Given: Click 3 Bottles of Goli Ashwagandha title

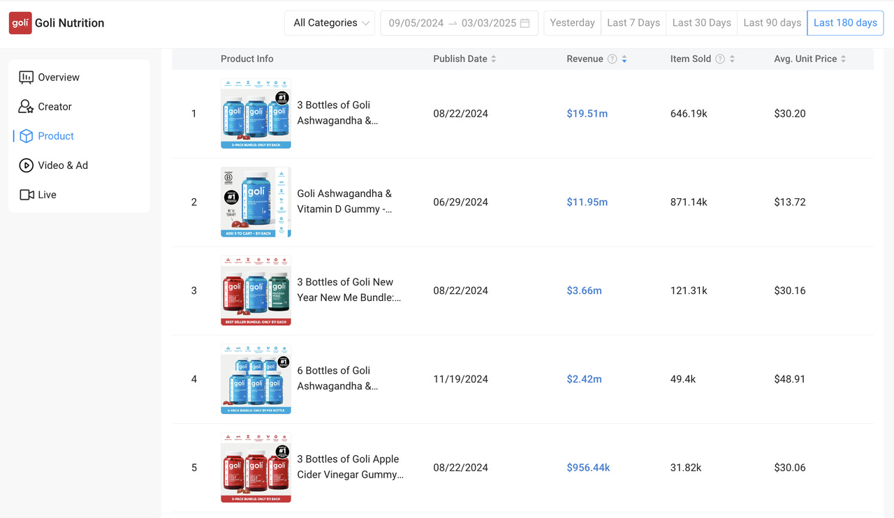Looking at the screenshot, I should pyautogui.click(x=338, y=113).
